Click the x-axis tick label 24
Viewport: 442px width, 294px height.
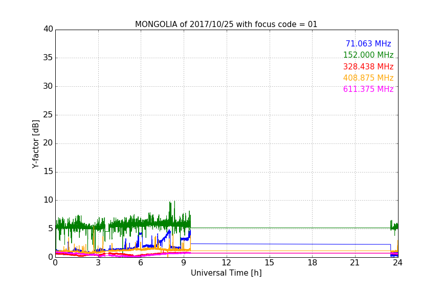397,263
